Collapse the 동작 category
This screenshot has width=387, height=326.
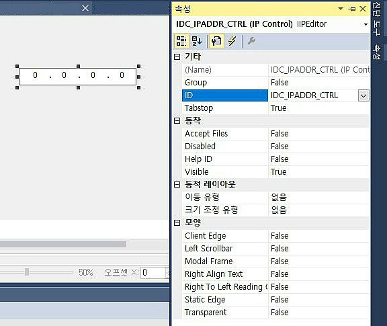[177, 120]
